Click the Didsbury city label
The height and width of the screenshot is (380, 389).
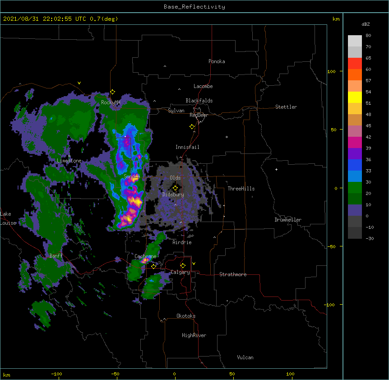(173, 195)
